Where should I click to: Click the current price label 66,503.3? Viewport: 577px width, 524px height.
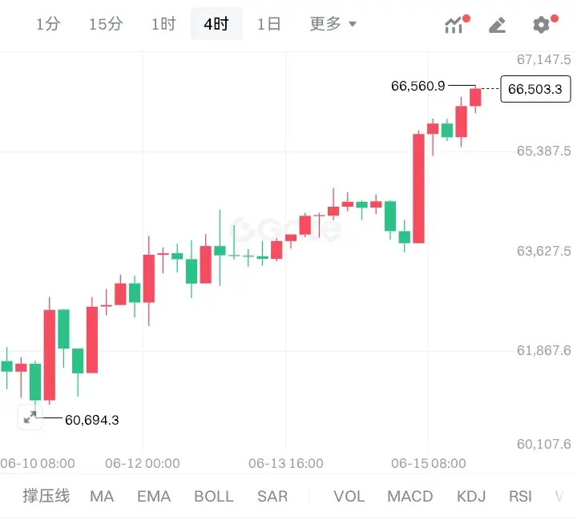(x=535, y=89)
